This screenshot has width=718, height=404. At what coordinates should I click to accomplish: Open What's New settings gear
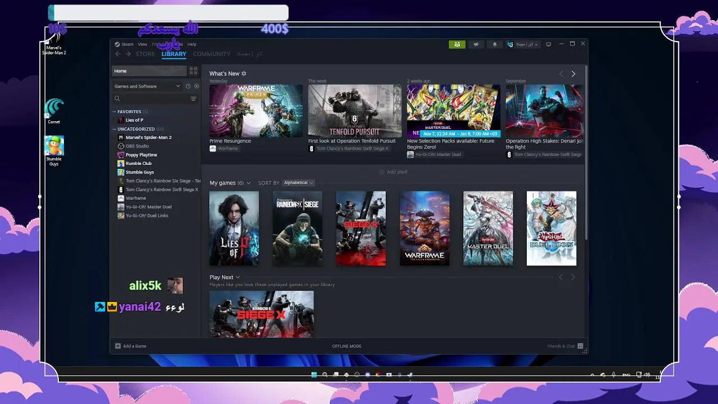tap(243, 74)
